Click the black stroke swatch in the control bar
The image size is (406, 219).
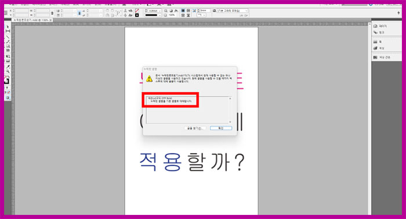tap(137, 15)
